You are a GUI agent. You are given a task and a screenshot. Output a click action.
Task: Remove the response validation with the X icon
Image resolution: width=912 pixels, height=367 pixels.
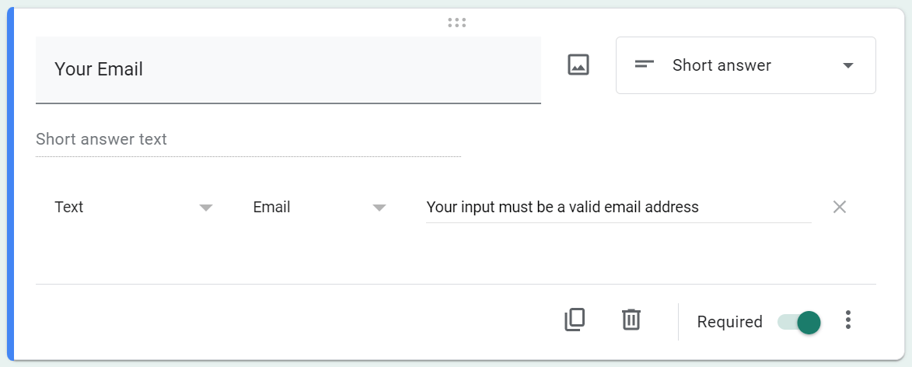840,207
